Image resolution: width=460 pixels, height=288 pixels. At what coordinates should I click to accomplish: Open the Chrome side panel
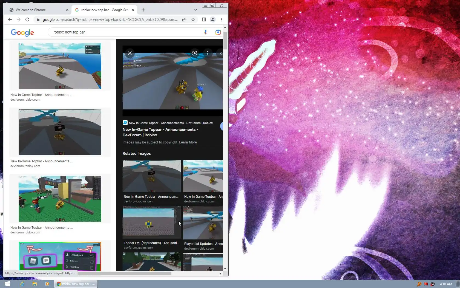pyautogui.click(x=204, y=19)
